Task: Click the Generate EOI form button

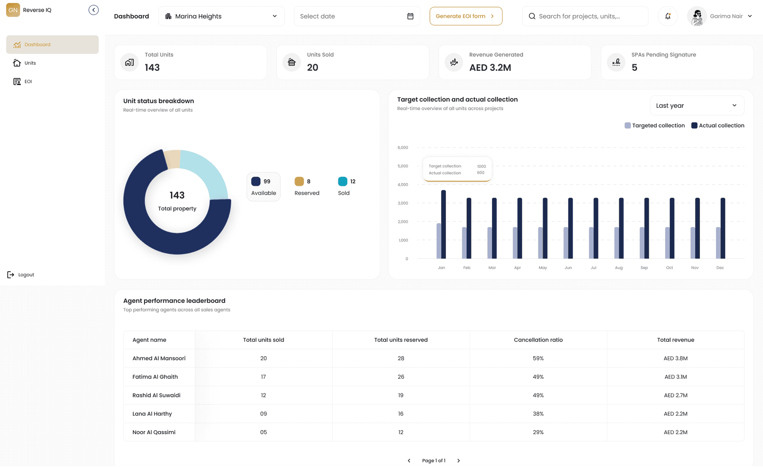Action: coord(465,16)
